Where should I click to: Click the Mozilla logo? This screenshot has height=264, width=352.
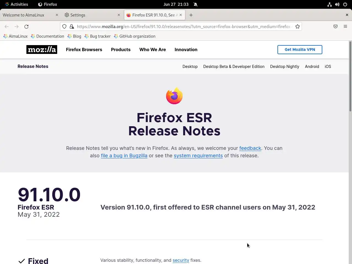pos(42,50)
